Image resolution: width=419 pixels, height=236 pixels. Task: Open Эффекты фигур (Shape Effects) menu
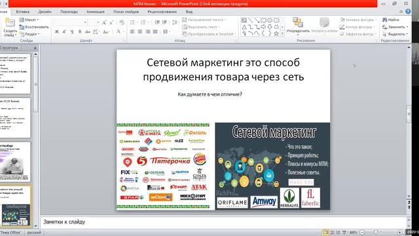point(358,34)
